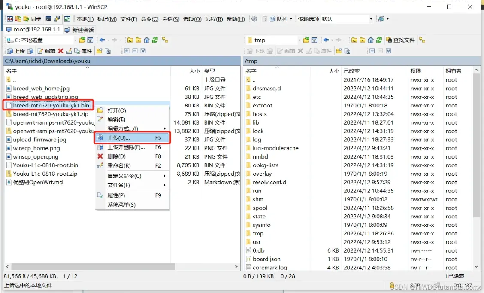This screenshot has width=484, height=293.
Task: Click the remote select files plus icon
Action: (x=372, y=51)
